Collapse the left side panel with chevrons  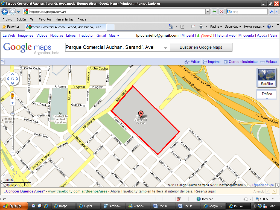(x=2, y=62)
